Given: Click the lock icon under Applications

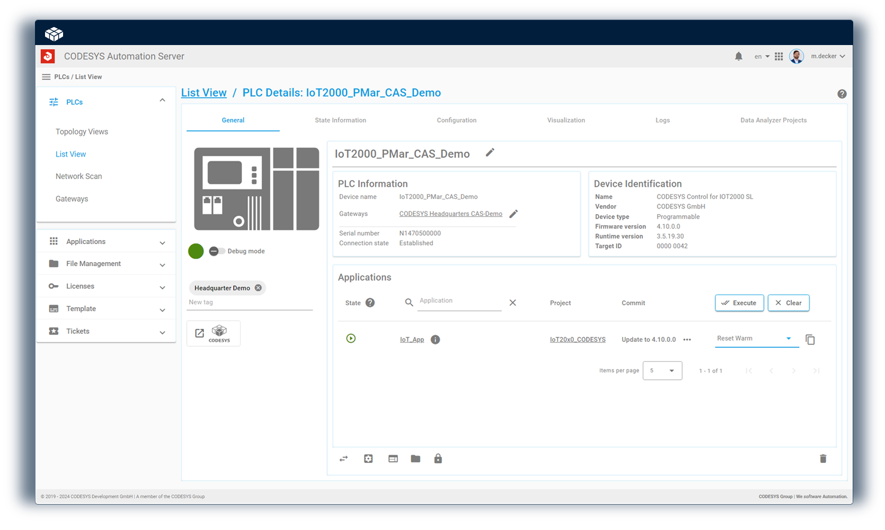Looking at the screenshot, I should [x=438, y=458].
